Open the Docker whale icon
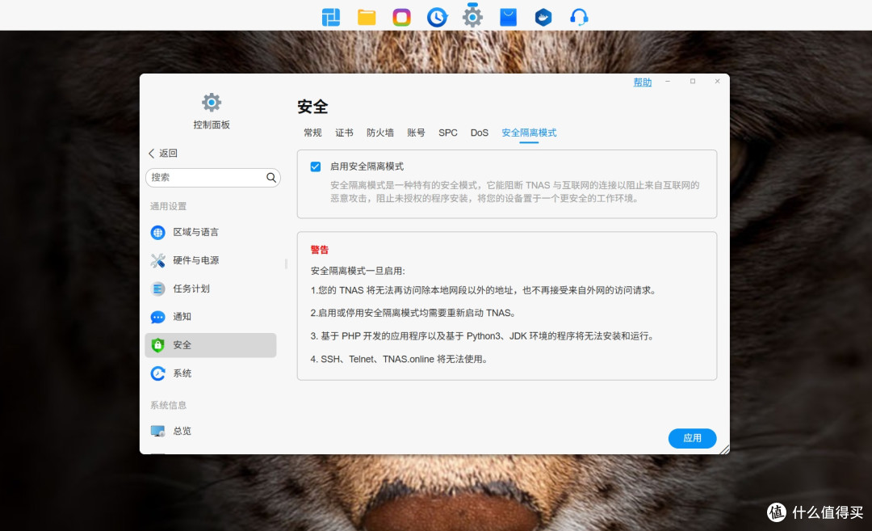 543,17
